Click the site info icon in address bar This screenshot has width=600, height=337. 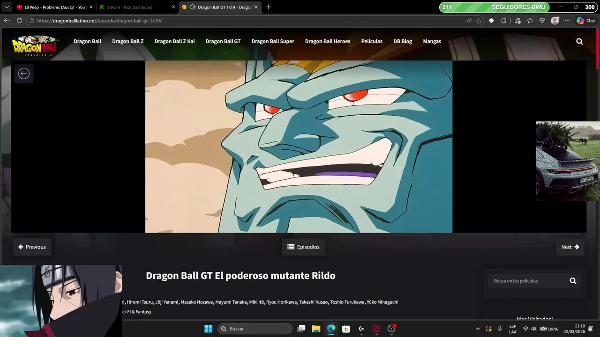tap(31, 21)
